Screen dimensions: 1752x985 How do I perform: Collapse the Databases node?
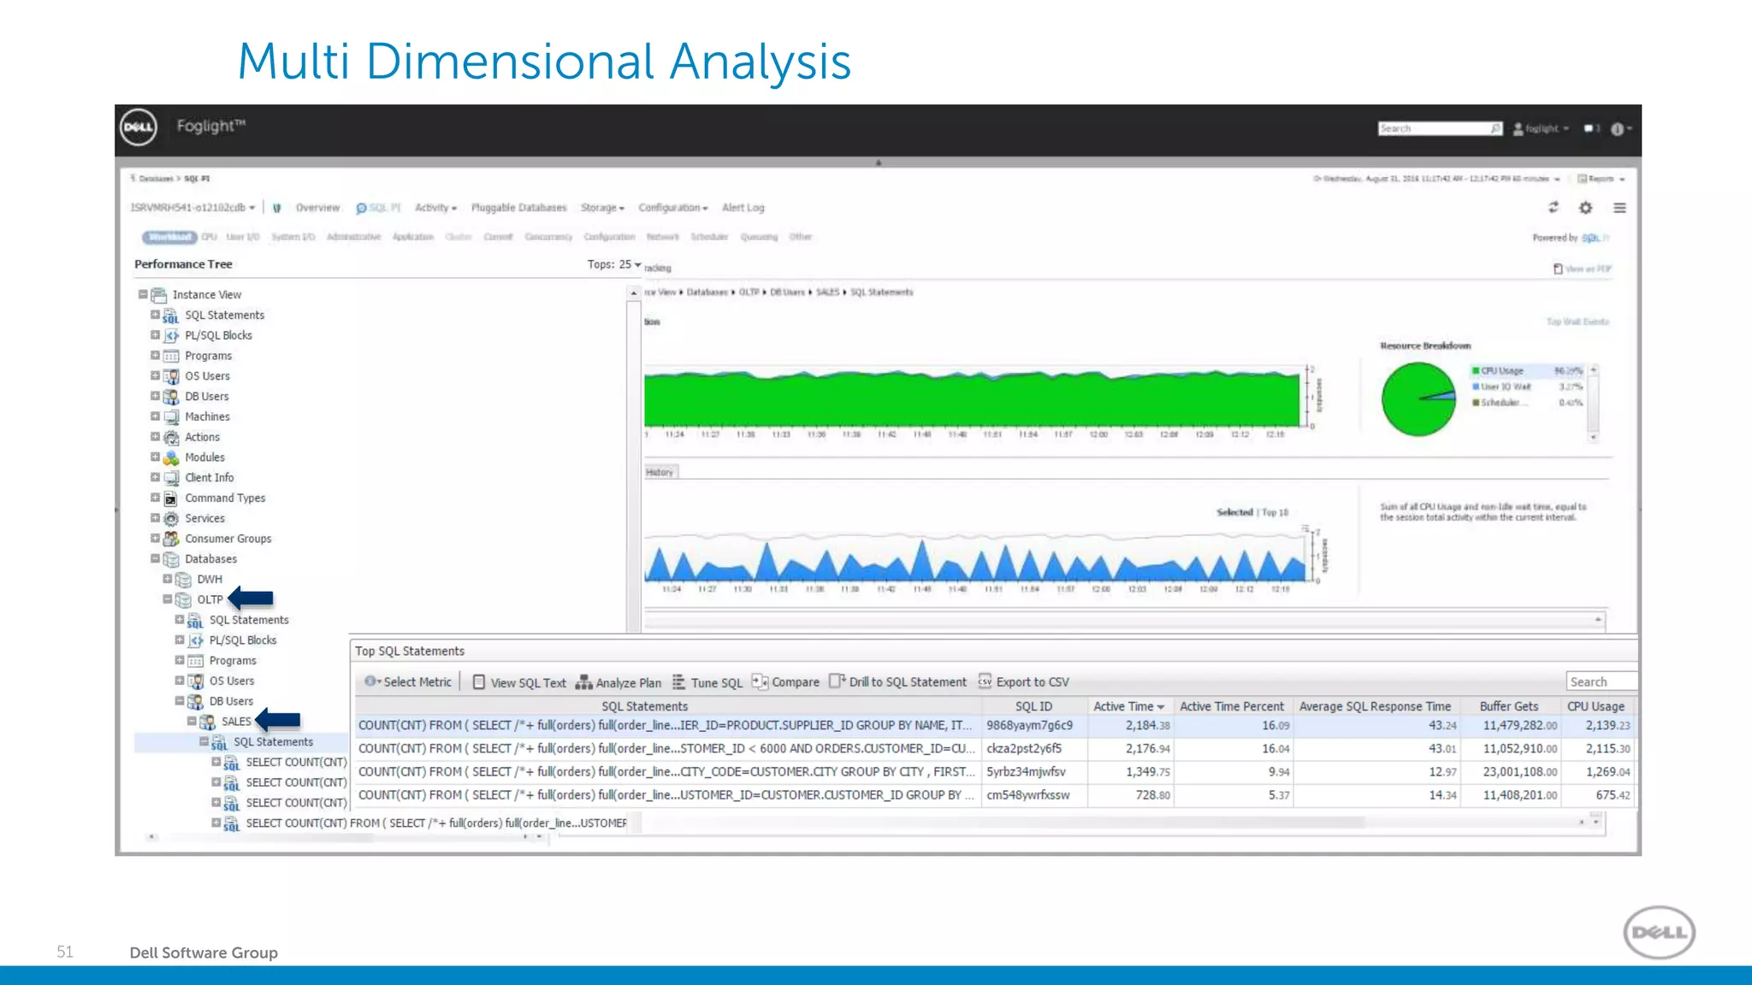click(155, 558)
